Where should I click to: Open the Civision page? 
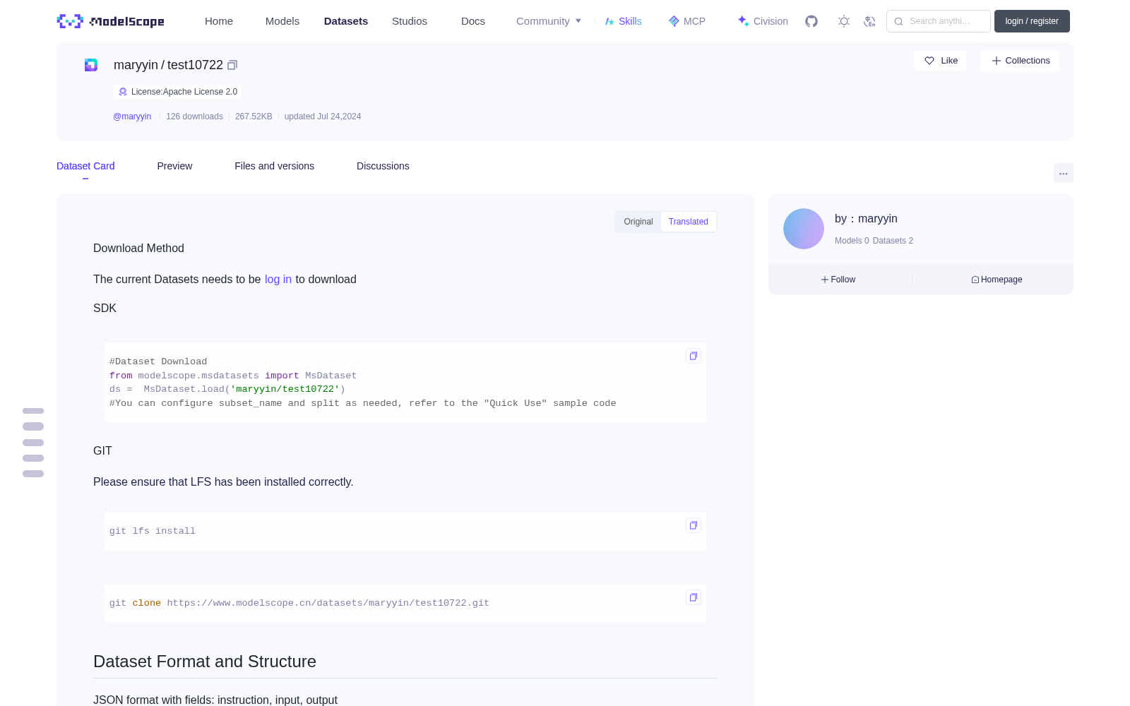763,21
